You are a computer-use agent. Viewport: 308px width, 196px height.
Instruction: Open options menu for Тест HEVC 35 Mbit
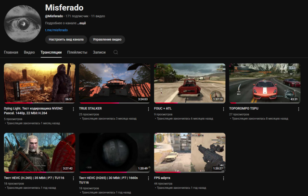coord(73,178)
